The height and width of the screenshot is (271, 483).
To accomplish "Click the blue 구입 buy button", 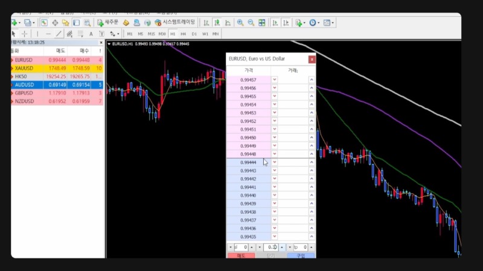I will click(301, 256).
